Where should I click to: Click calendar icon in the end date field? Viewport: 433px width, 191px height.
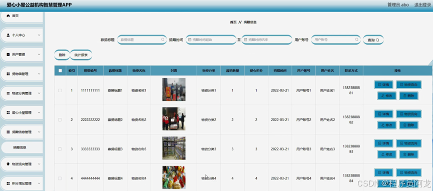point(245,40)
